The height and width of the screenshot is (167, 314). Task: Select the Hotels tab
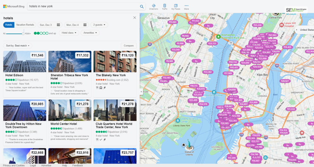tap(9, 25)
